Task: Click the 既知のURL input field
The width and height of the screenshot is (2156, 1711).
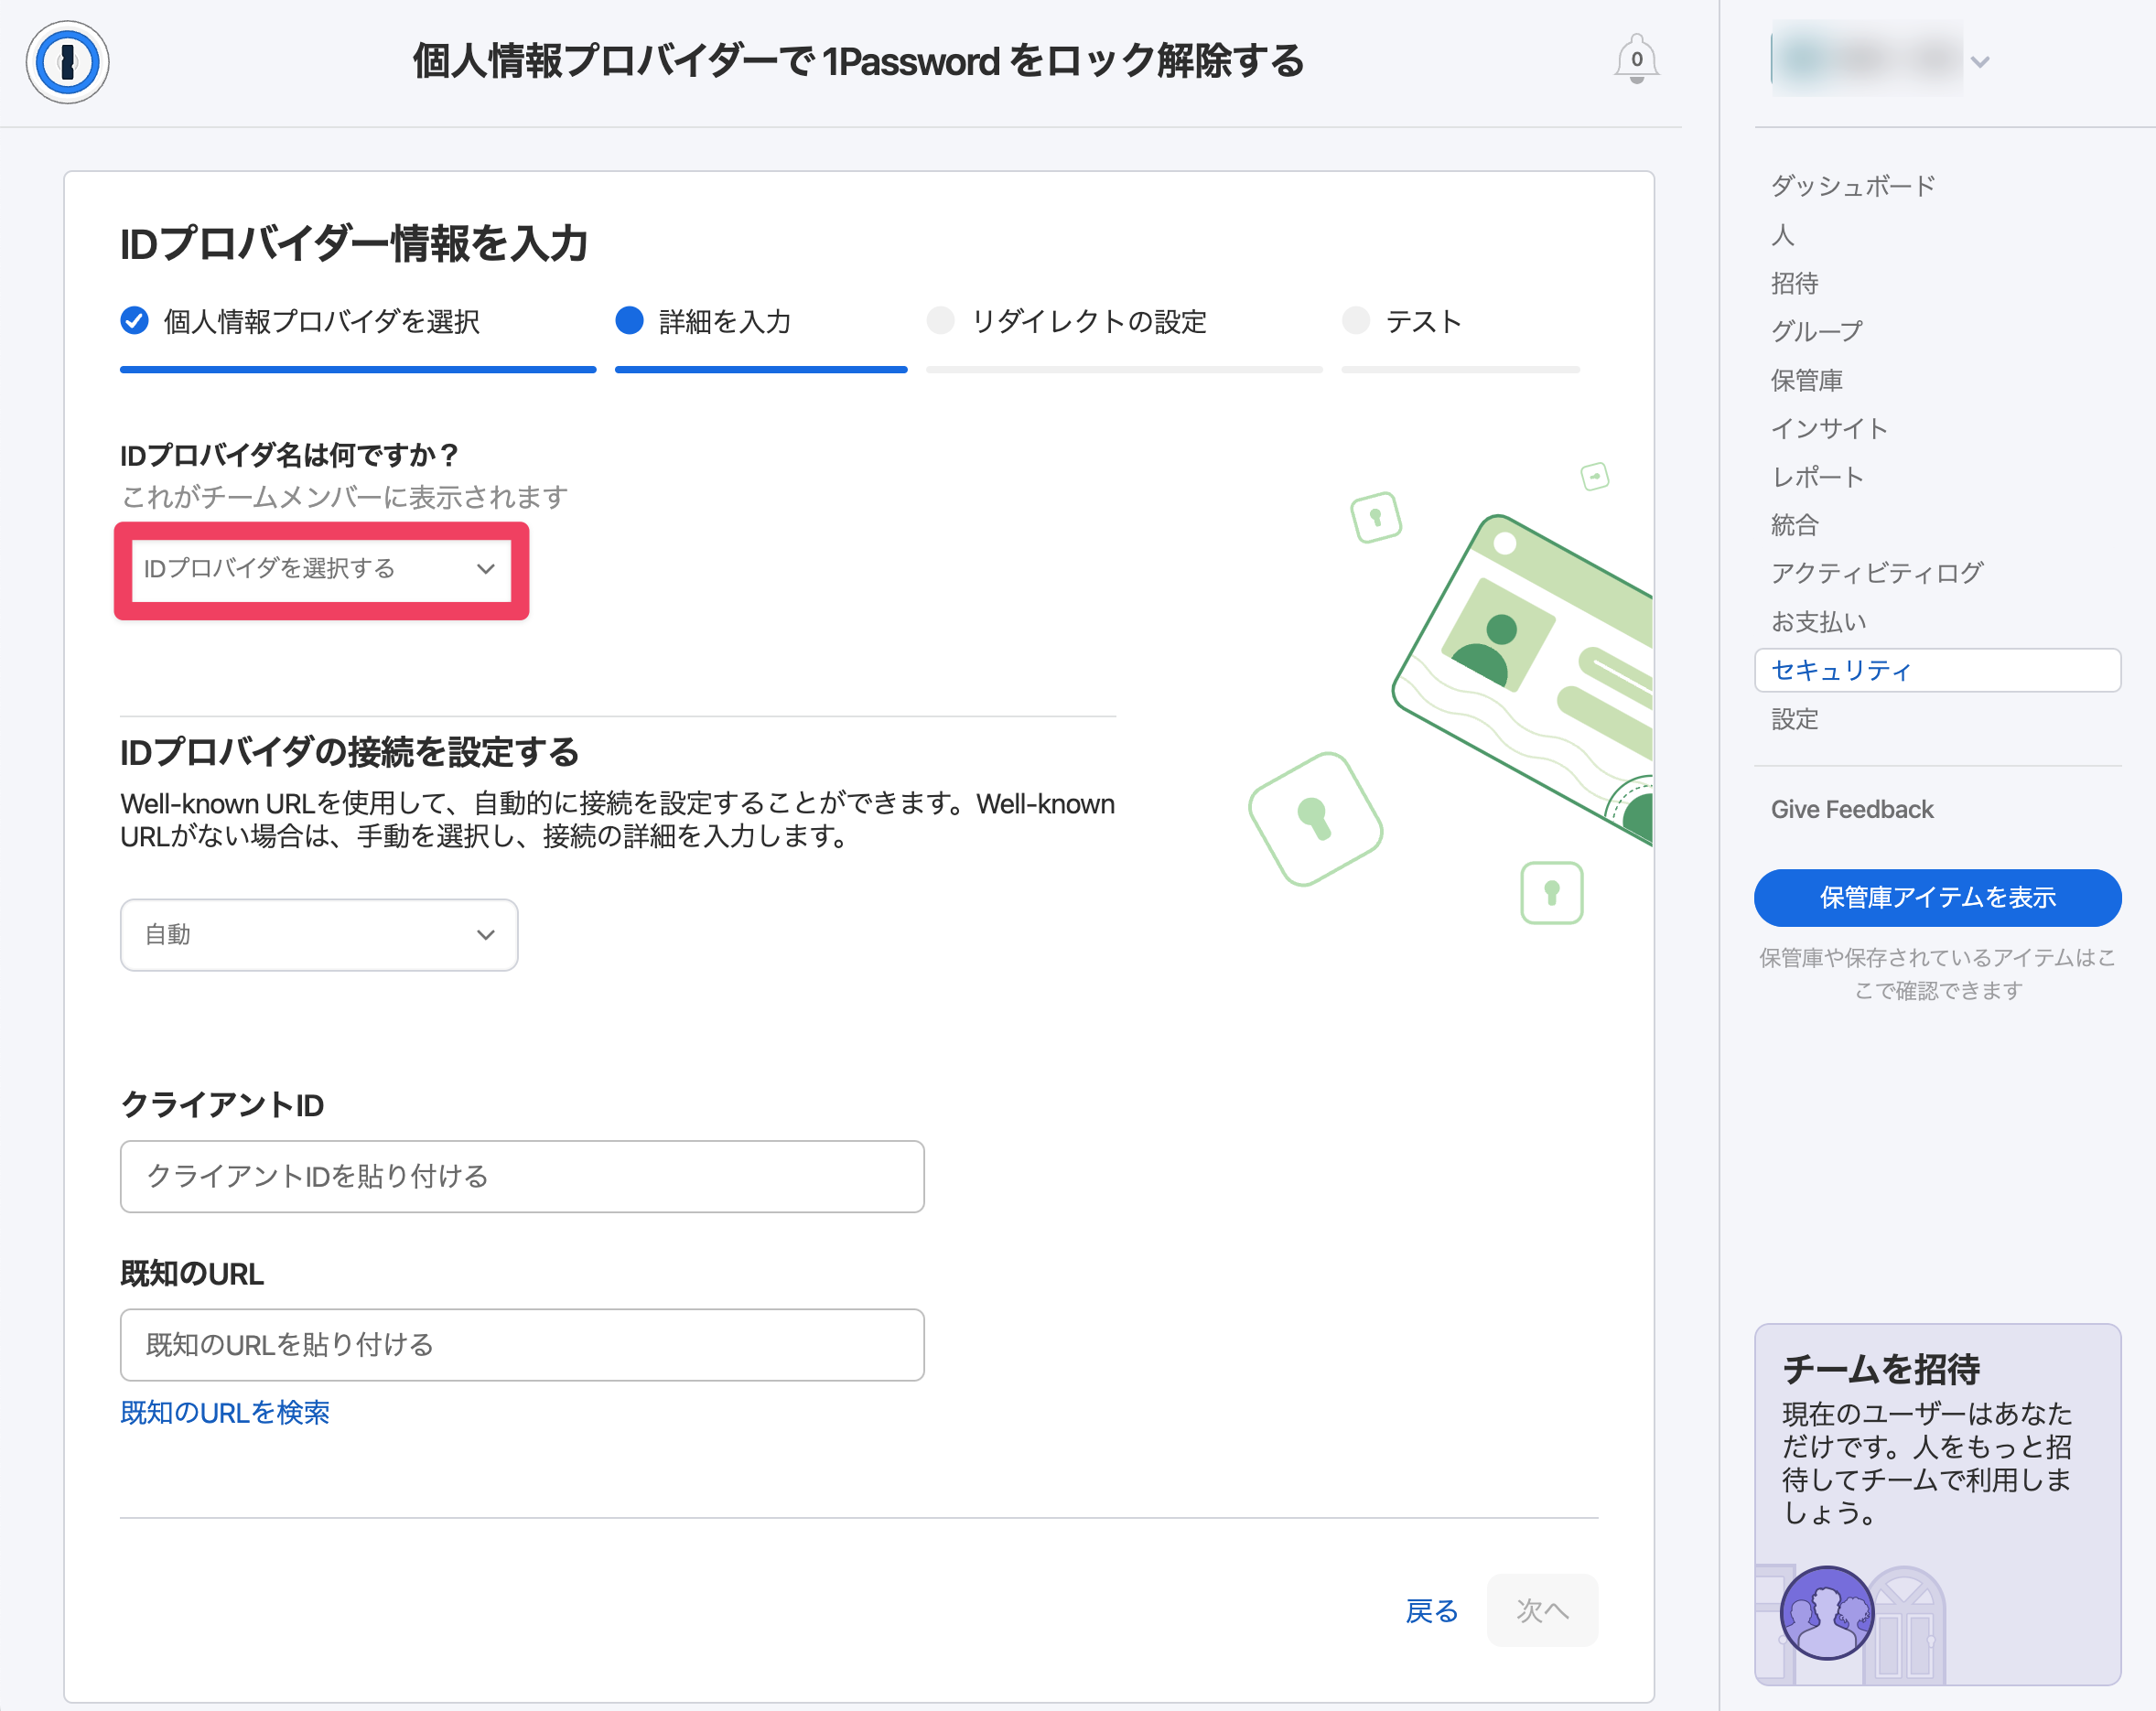Action: [x=522, y=1345]
